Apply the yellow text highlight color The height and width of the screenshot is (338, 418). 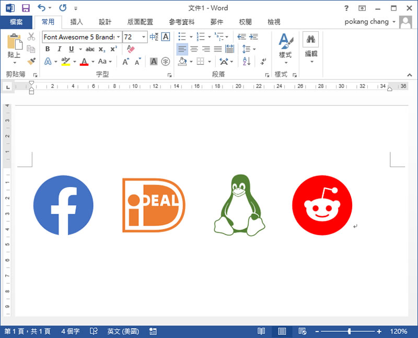point(66,62)
